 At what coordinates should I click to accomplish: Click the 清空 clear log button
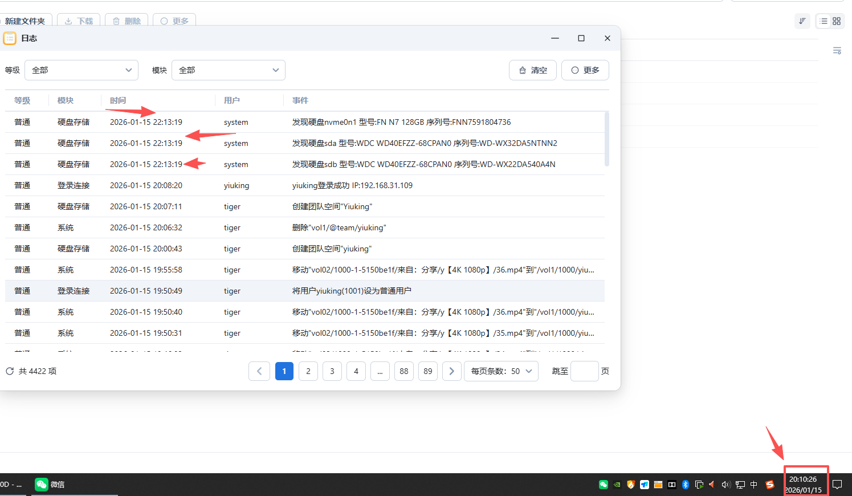point(532,70)
